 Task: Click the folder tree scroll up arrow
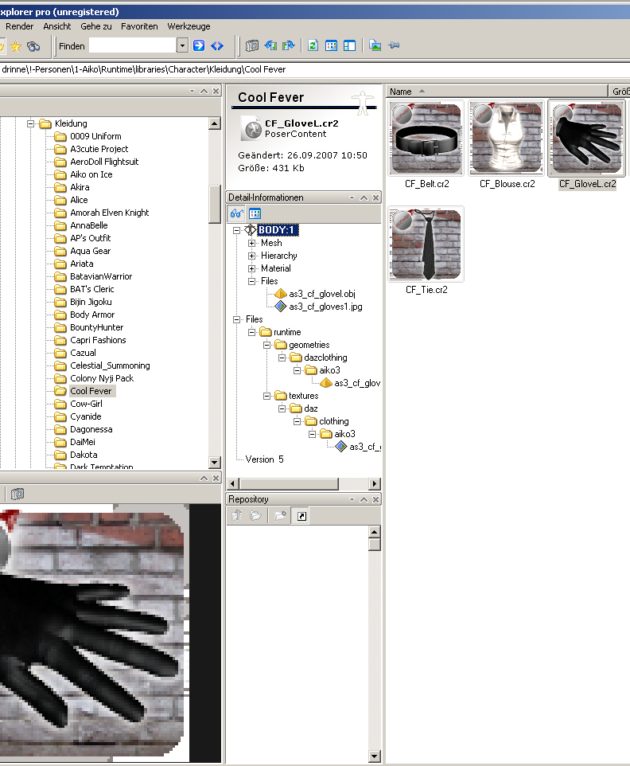click(214, 123)
